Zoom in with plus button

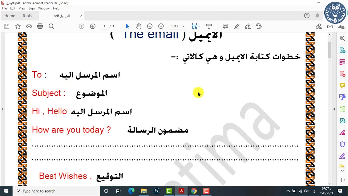point(161,26)
